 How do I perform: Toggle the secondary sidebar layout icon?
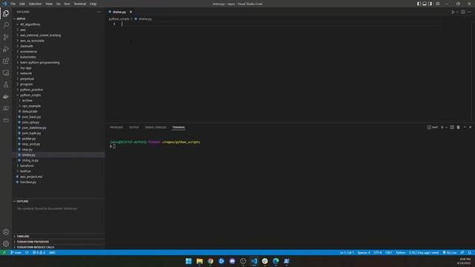click(430, 4)
